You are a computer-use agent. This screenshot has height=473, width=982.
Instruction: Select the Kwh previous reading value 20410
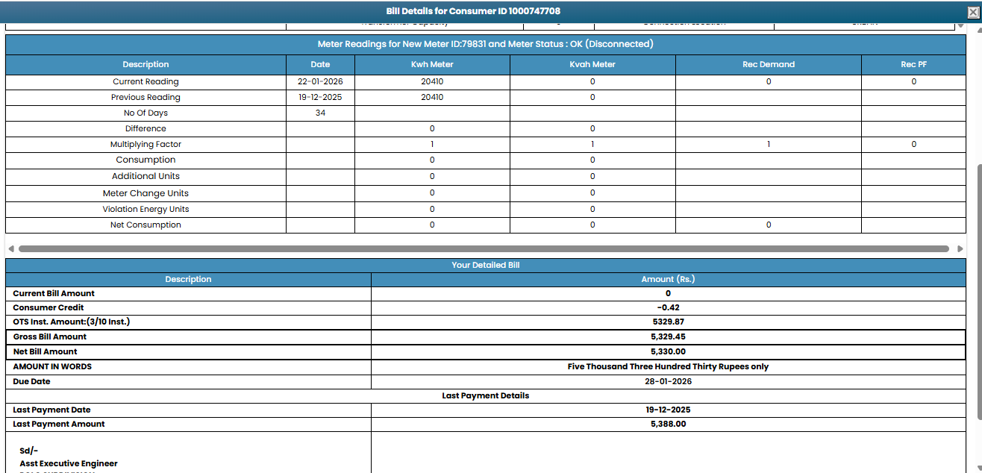click(x=432, y=97)
